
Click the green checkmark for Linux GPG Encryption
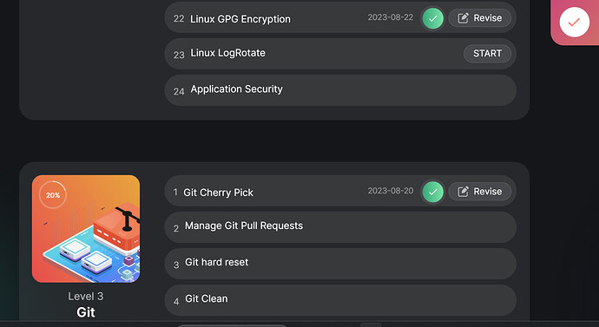point(433,18)
